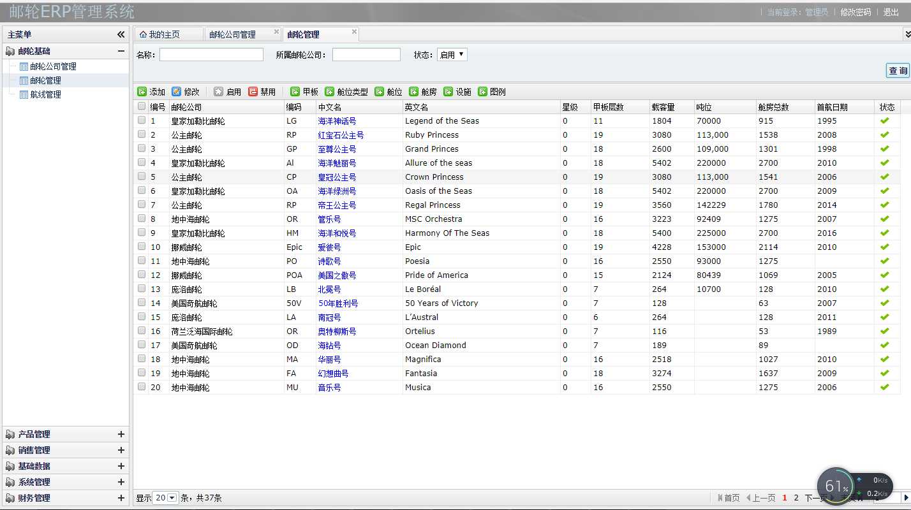Viewport: 911px width, 510px height.
Task: Collapse the 主菜单 sidebar with double-arrow icon
Action: (121, 34)
